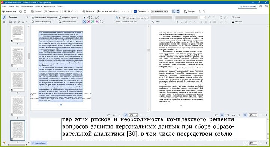Screen dimensions: 270x147
Task: Click the Save pages icon in Страницы panel
Action: [x=10, y=22]
